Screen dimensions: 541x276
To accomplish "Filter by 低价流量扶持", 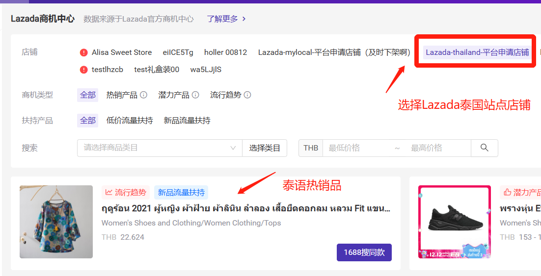I will [130, 121].
